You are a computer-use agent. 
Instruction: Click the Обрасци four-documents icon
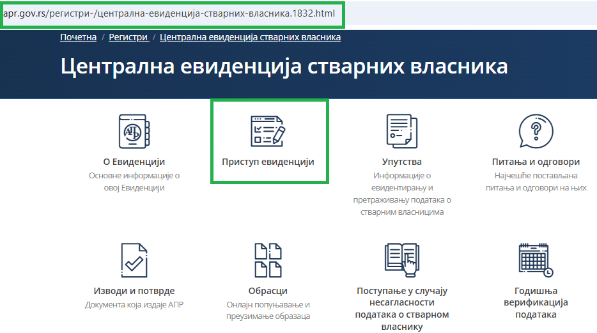click(268, 260)
